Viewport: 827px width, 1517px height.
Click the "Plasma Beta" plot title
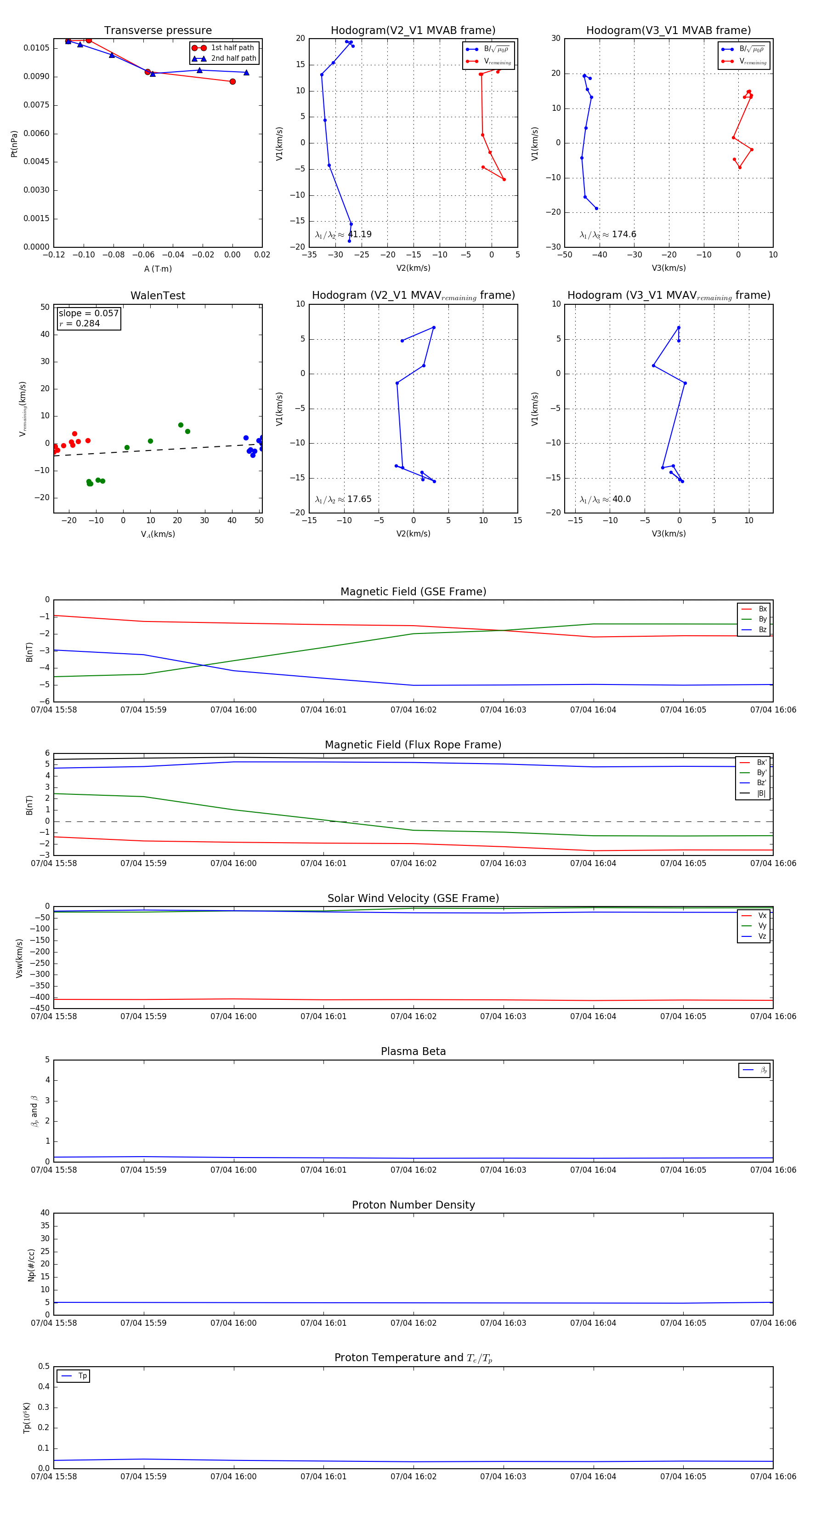pyautogui.click(x=413, y=1052)
